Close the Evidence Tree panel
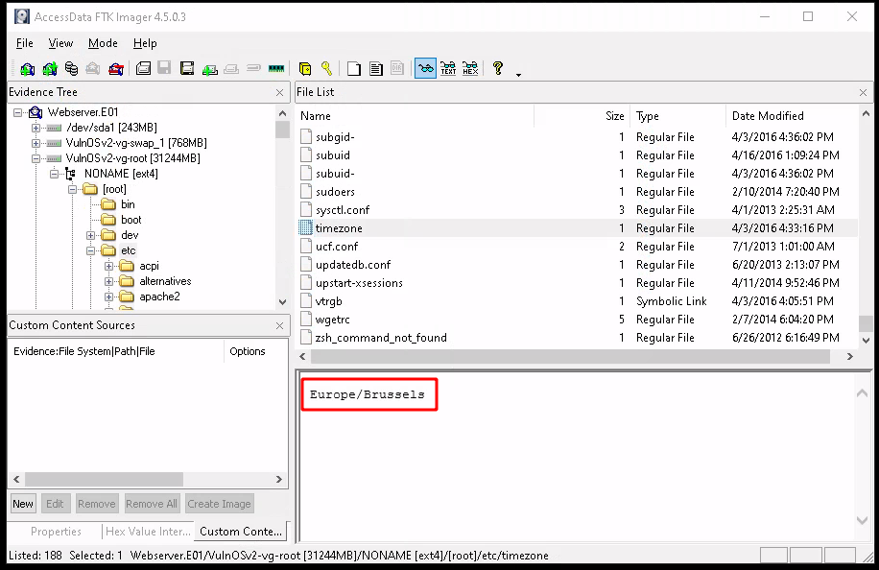This screenshot has width=879, height=570. pos(280,92)
